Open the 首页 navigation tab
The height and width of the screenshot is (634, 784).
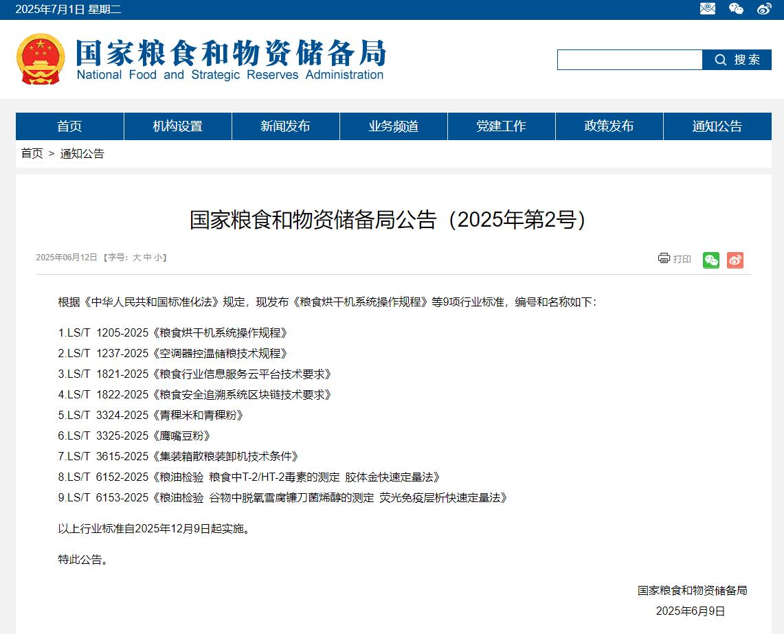point(69,126)
